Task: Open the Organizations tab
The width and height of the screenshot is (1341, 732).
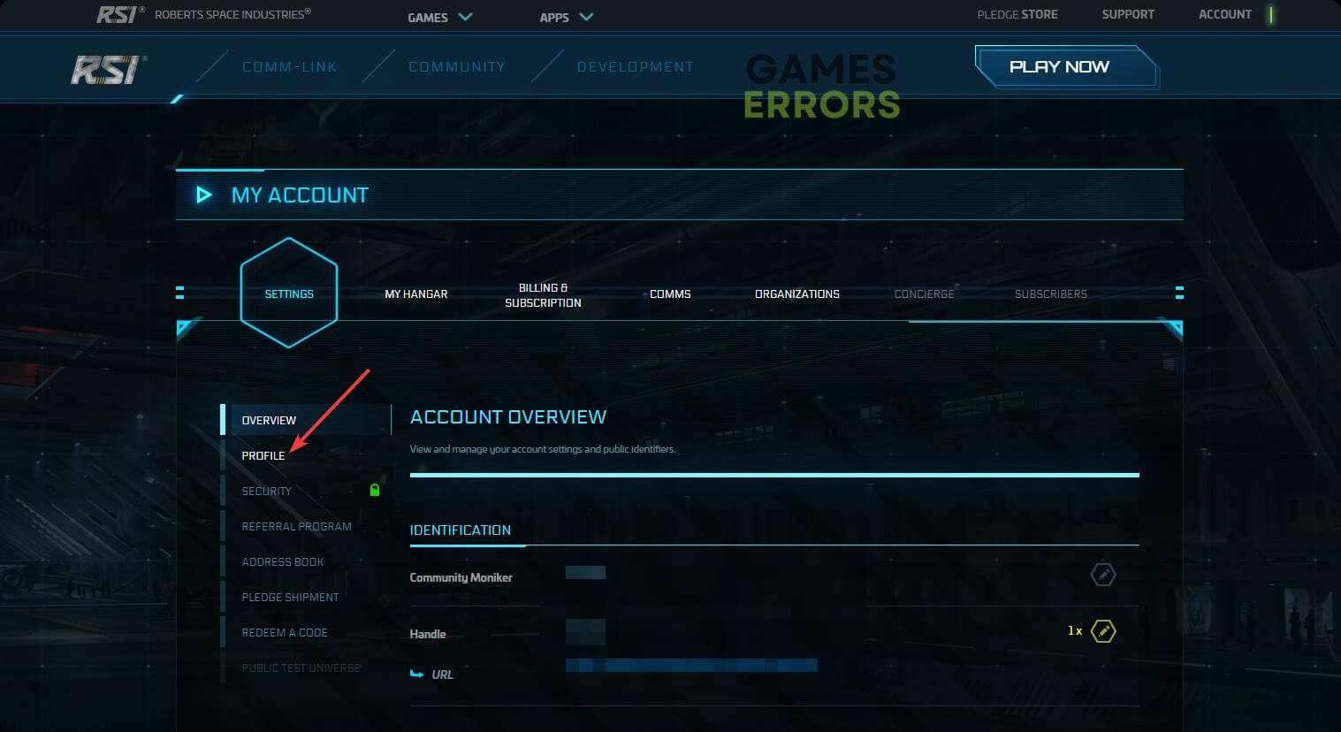Action: click(796, 294)
